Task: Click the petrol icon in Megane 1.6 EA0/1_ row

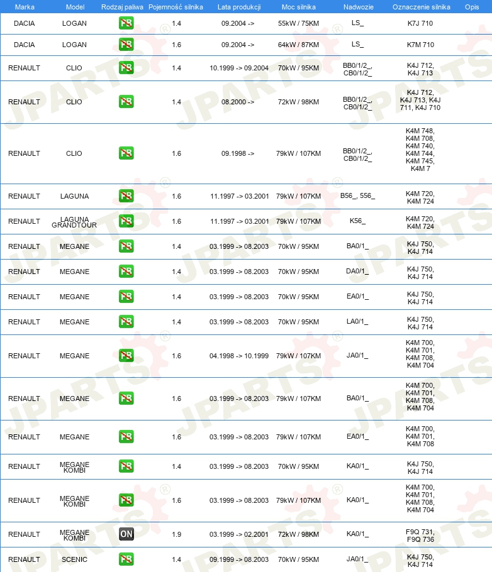Action: click(126, 437)
